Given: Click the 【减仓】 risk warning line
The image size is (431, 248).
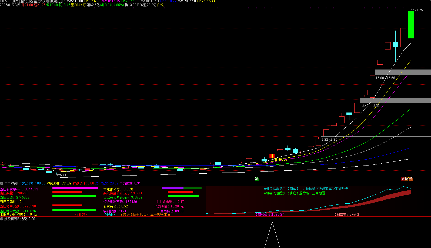Looking at the screenshot, I should pyautogui.click(x=306, y=189).
